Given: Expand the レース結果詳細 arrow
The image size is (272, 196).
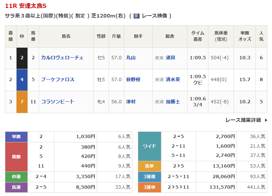Looking at the screenshot, I should point(266,120).
